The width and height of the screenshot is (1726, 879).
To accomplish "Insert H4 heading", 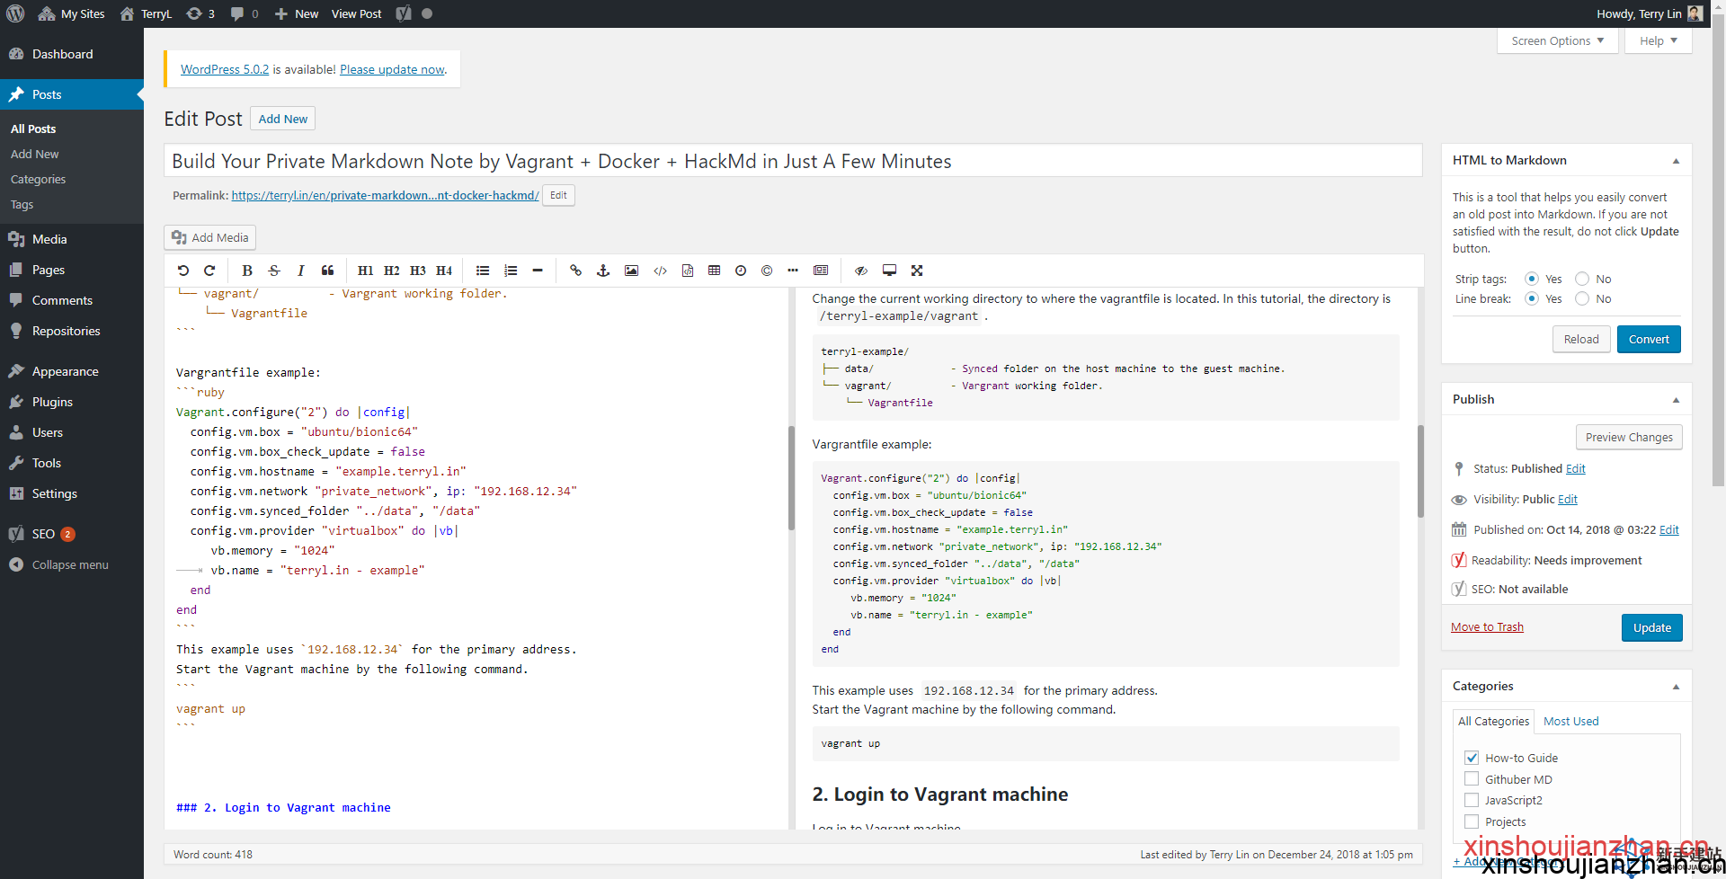I will pyautogui.click(x=444, y=271).
